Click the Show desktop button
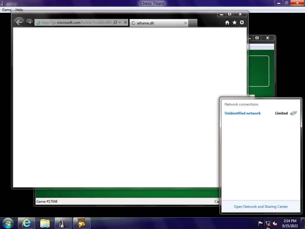 (303, 223)
